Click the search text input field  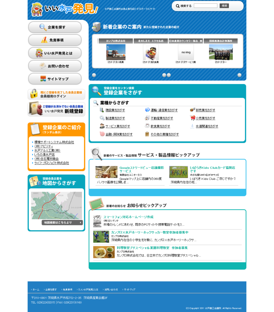[205, 6]
